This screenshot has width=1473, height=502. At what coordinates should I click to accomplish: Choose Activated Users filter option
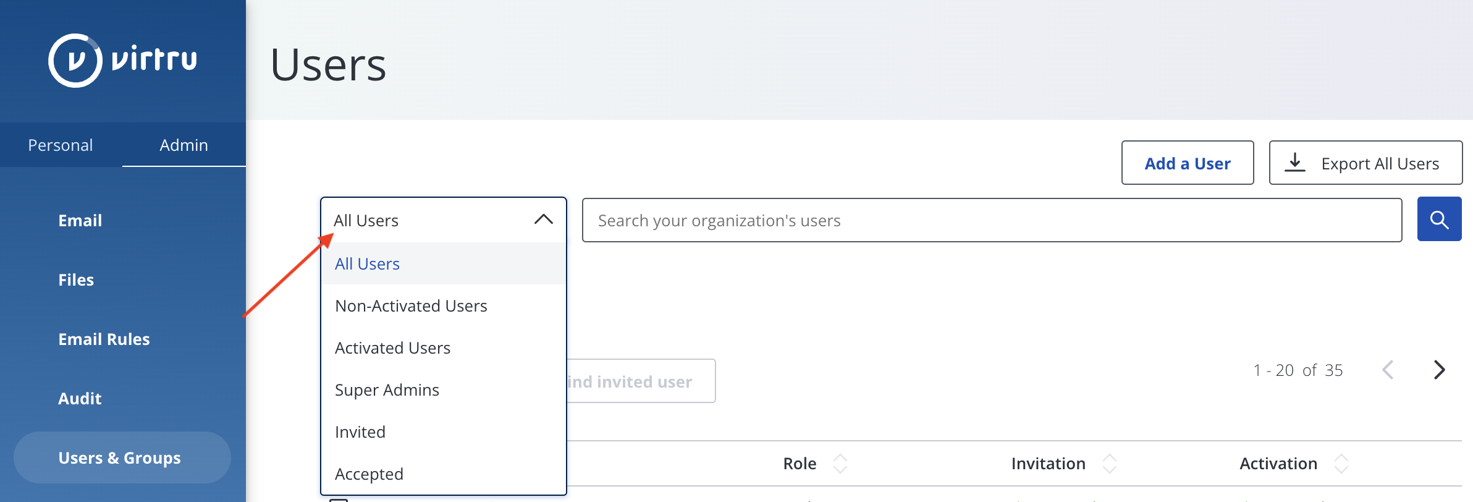pos(444,348)
